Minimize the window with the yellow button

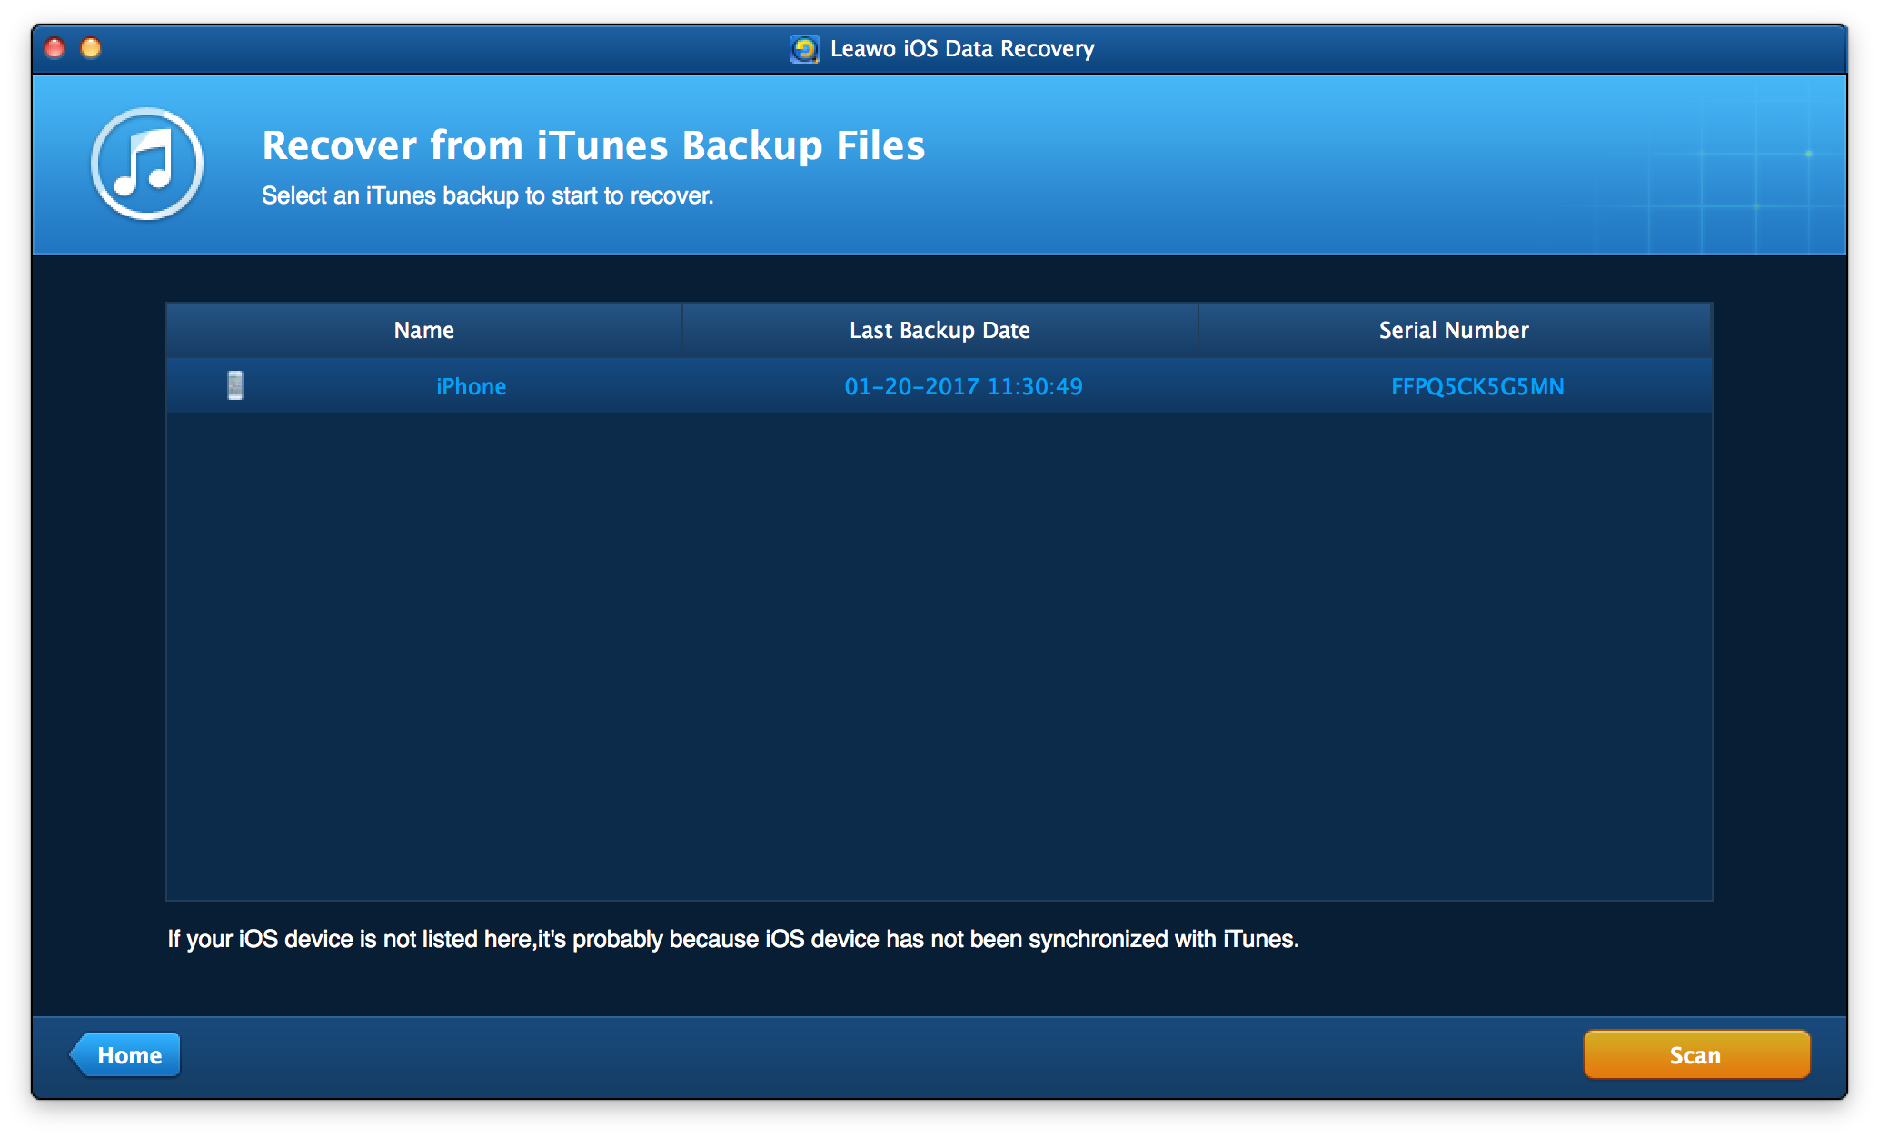click(x=91, y=48)
